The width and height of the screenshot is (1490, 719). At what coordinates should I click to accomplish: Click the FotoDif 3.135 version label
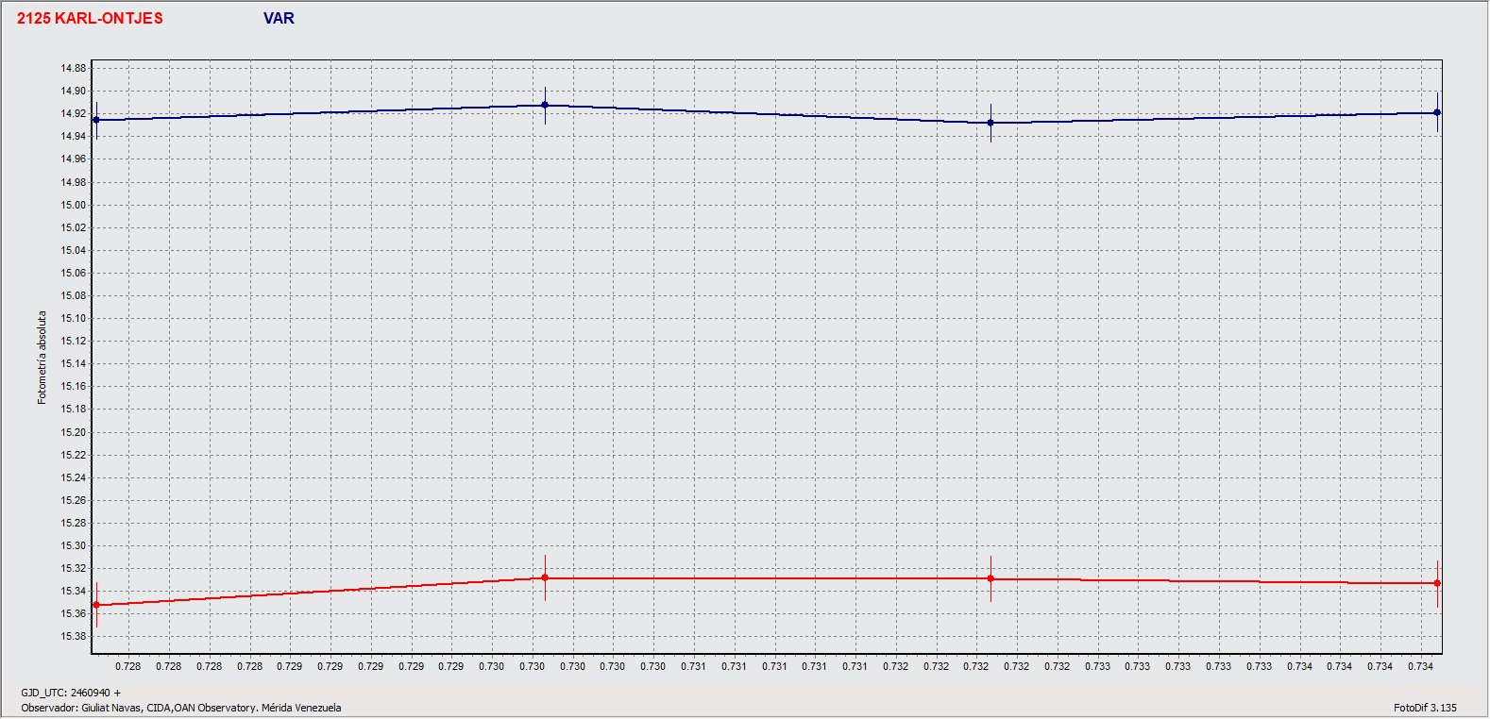coord(1425,708)
